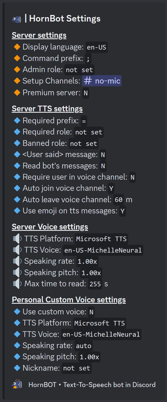Screen dimensions: 167x402
Task: Click the HornBOT footer avatar icon
Action: click(x=17, y=384)
